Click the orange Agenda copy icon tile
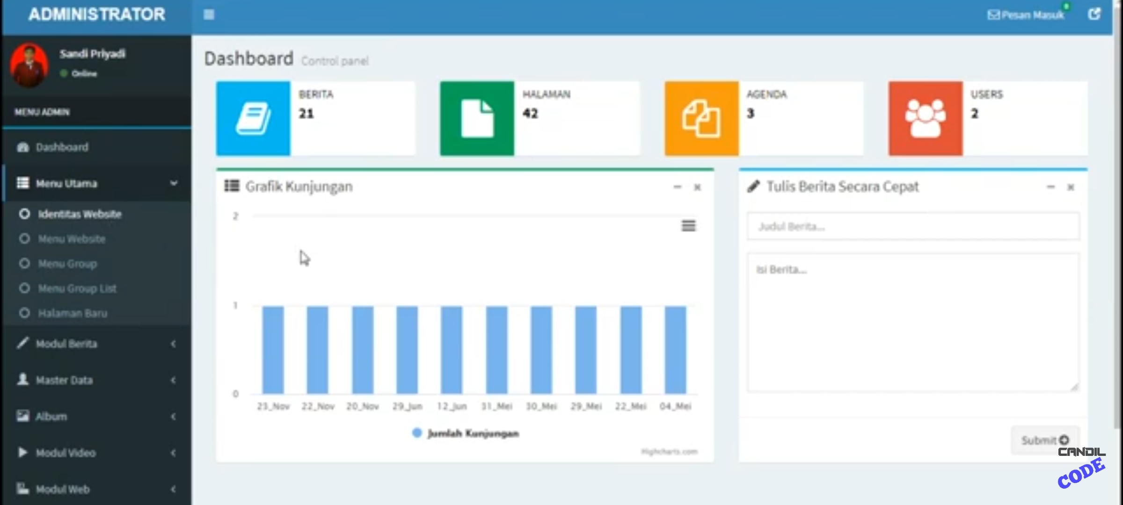The width and height of the screenshot is (1123, 505). (x=701, y=118)
